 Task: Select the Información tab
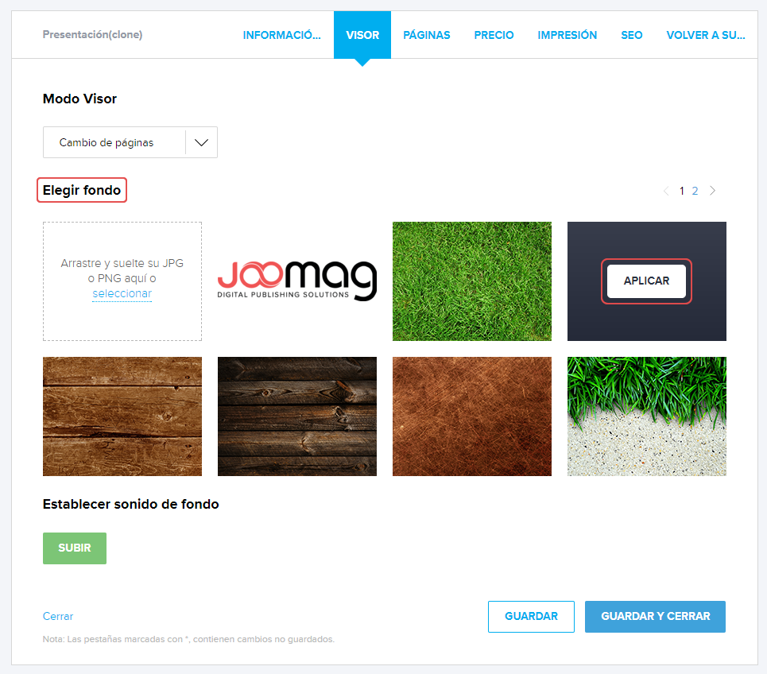click(x=281, y=35)
